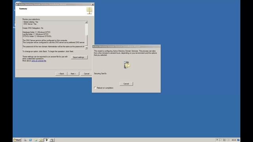The height and width of the screenshot is (142, 253).
Task: Tick the Reboot on completion checkbox
Action: 95,88
